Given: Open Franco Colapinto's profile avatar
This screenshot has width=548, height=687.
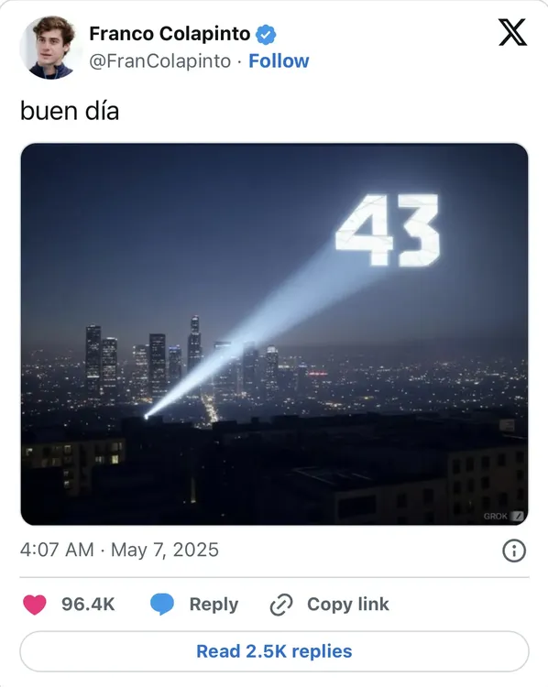Looking at the screenshot, I should pos(48,48).
